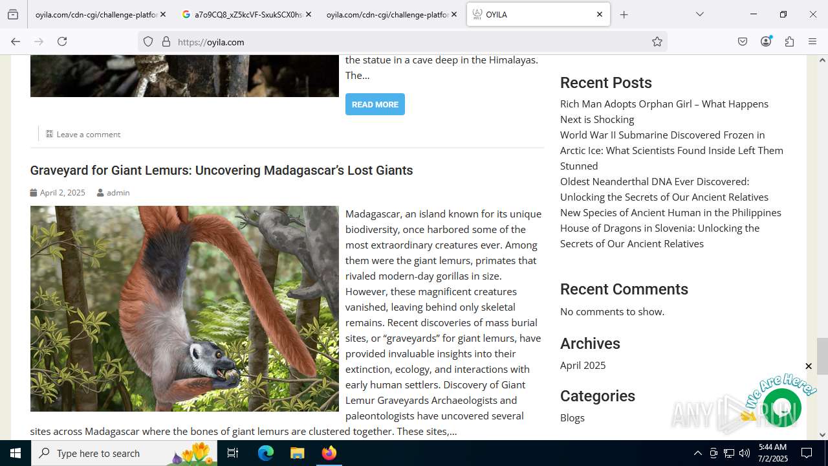The width and height of the screenshot is (828, 466).
Task: Dismiss the We Are Here chat widget
Action: click(808, 366)
